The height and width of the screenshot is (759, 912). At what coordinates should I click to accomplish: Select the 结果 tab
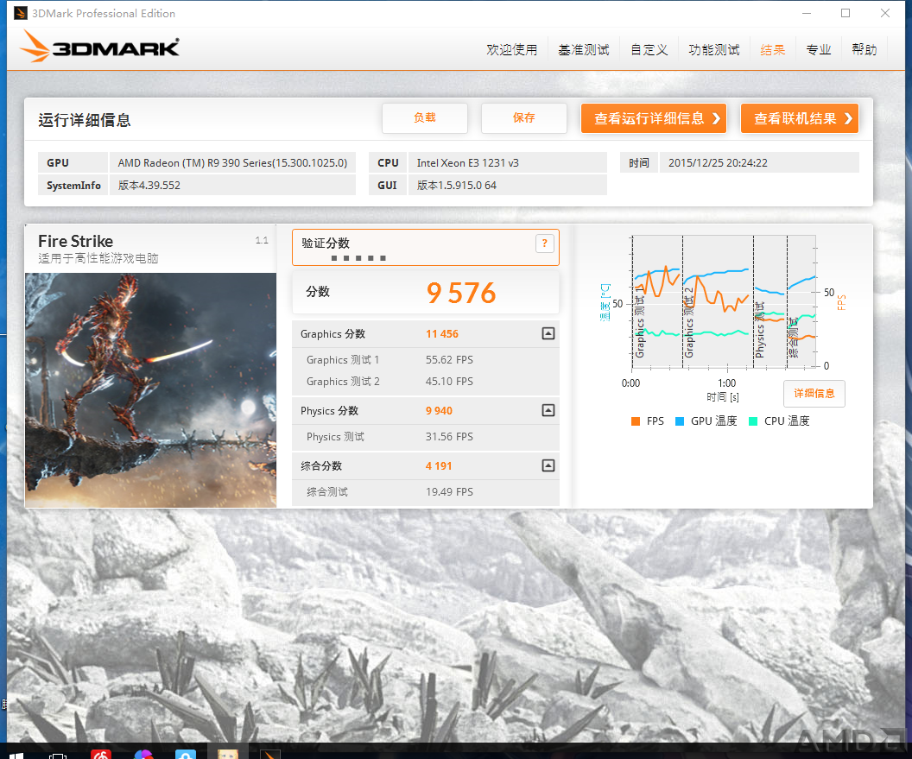click(x=772, y=50)
